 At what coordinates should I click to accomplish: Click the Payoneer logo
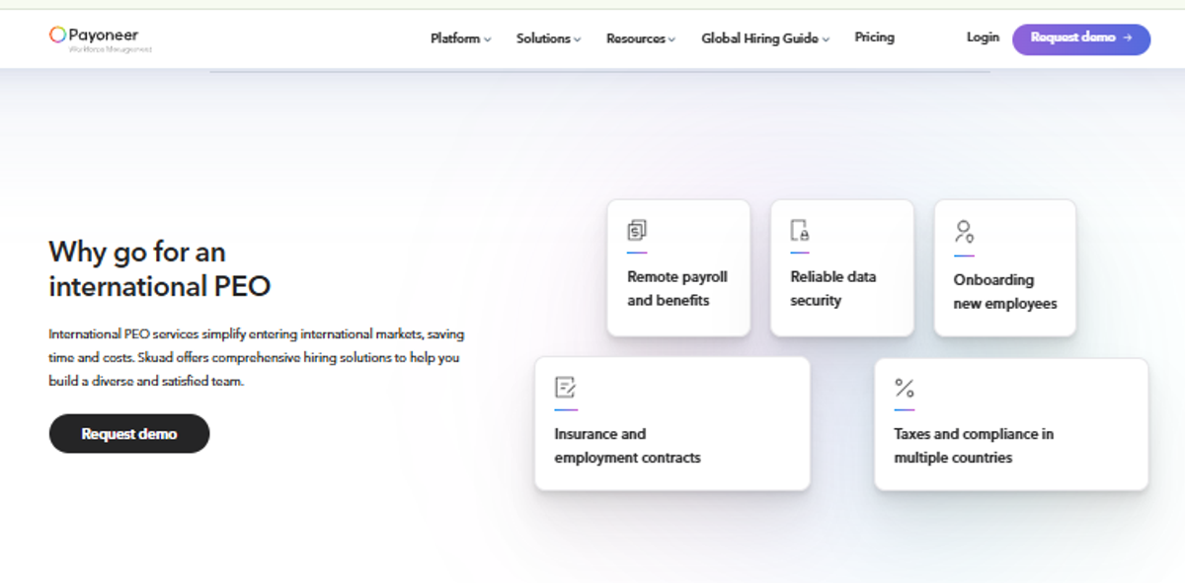(x=101, y=37)
